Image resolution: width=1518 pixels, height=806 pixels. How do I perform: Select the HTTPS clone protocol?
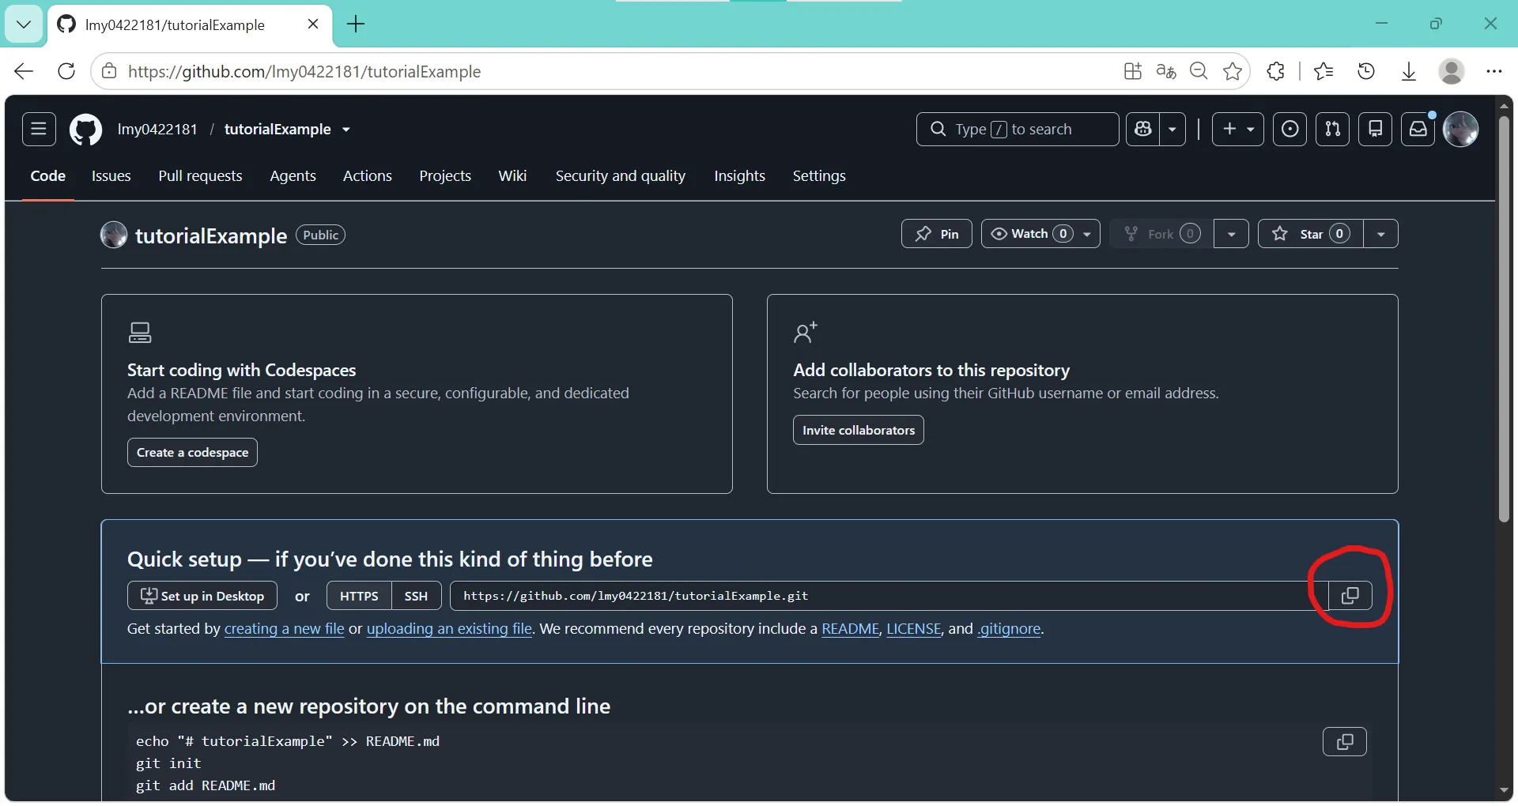point(359,596)
